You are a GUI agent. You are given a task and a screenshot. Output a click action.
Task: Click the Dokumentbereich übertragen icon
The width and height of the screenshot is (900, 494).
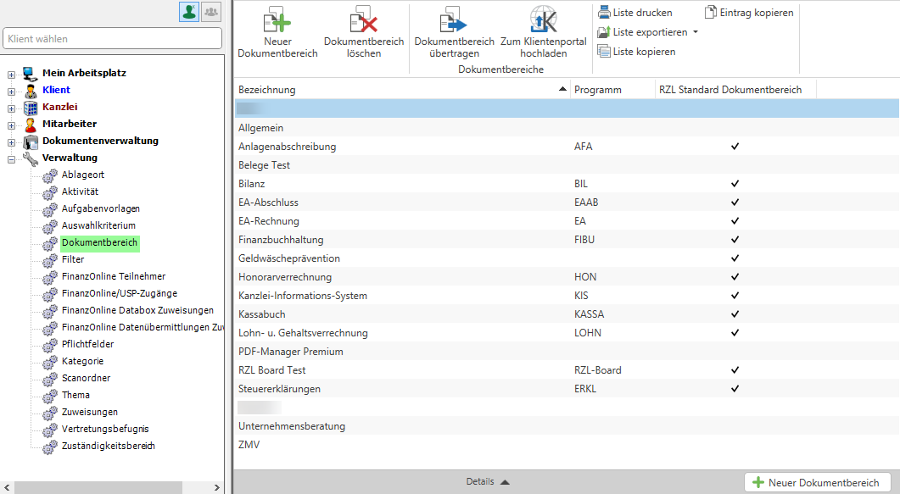[454, 20]
